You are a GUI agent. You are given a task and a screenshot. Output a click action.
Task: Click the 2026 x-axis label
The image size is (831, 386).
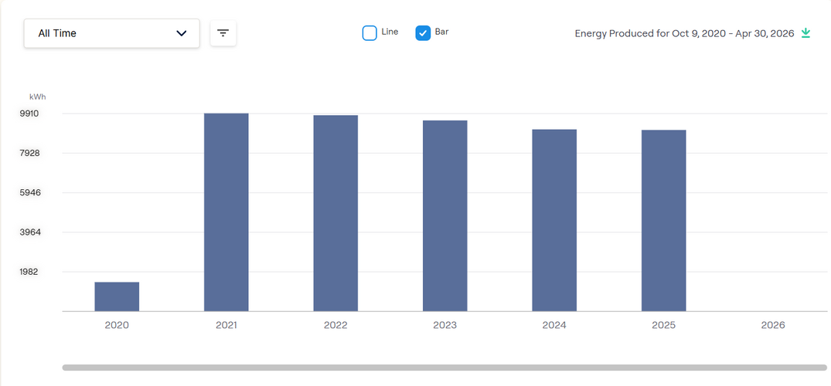(772, 325)
